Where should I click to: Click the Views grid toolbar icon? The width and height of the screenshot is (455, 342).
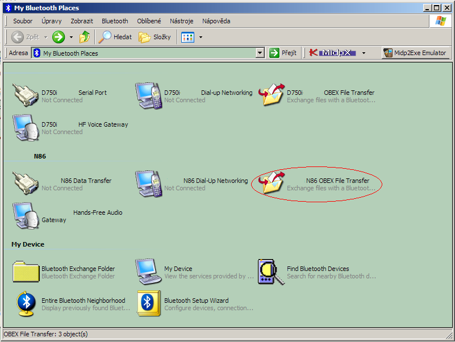pos(187,37)
